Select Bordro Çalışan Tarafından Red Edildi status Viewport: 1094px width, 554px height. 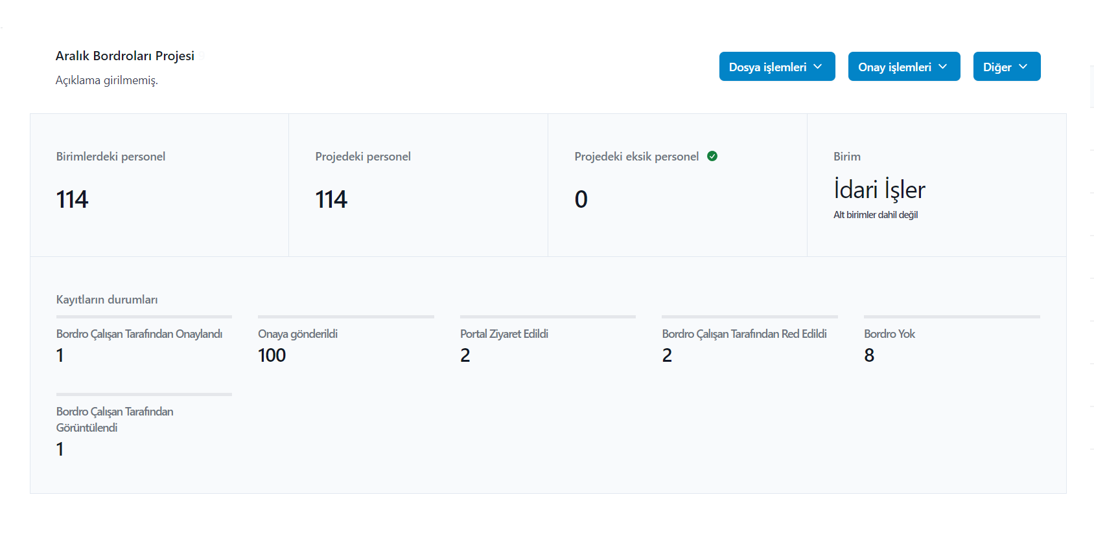tap(744, 334)
